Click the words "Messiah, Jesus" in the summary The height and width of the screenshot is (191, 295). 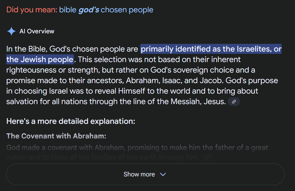198,102
